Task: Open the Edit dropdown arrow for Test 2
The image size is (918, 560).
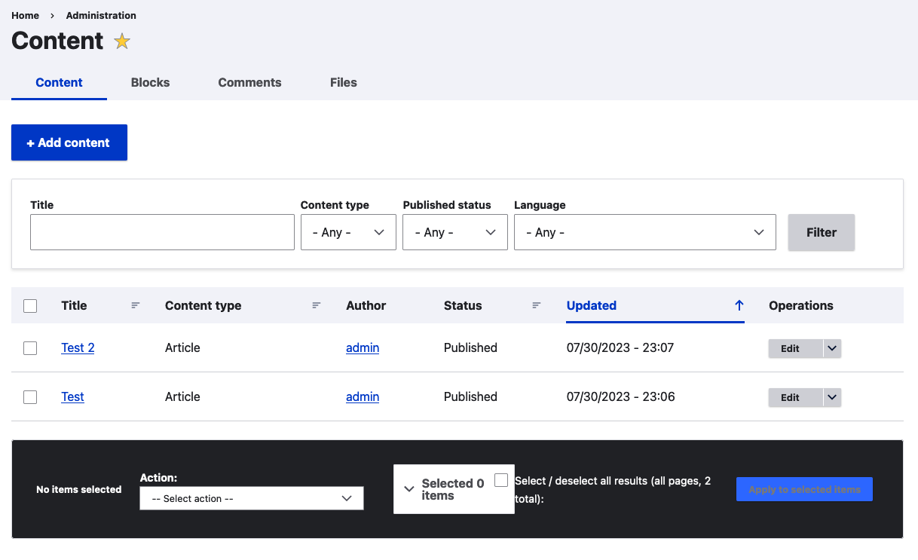Action: click(x=832, y=348)
